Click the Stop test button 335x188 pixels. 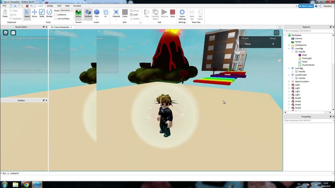(x=172, y=13)
